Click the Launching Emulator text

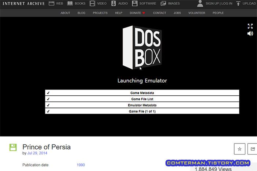142,81
